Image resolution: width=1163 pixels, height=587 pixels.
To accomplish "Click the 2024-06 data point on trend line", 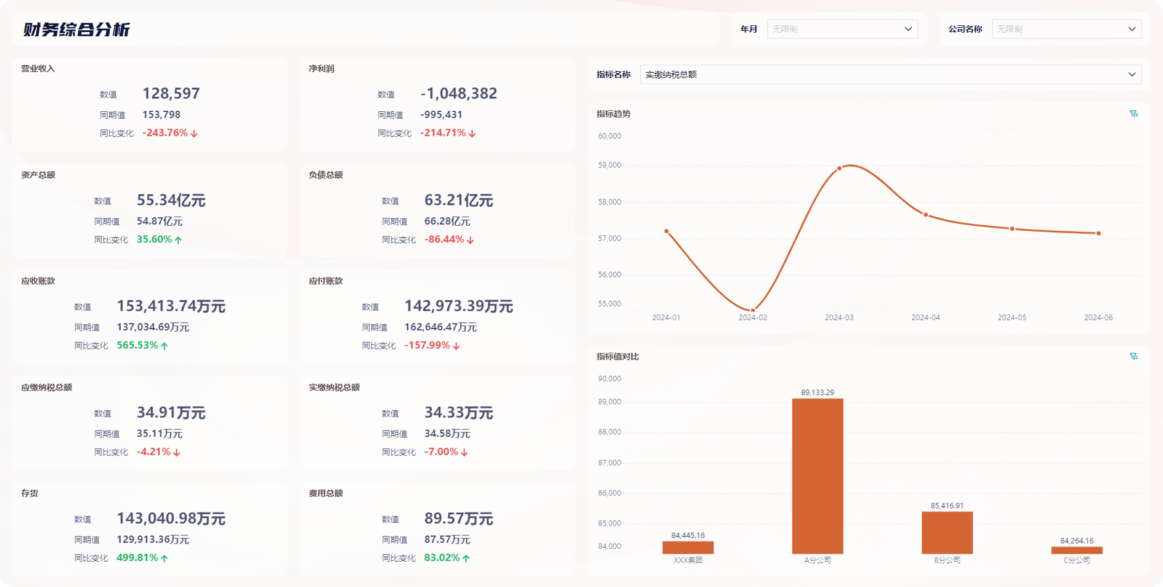I will pos(1098,233).
